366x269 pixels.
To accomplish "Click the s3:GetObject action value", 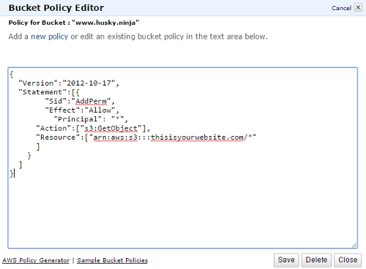I will [111, 128].
